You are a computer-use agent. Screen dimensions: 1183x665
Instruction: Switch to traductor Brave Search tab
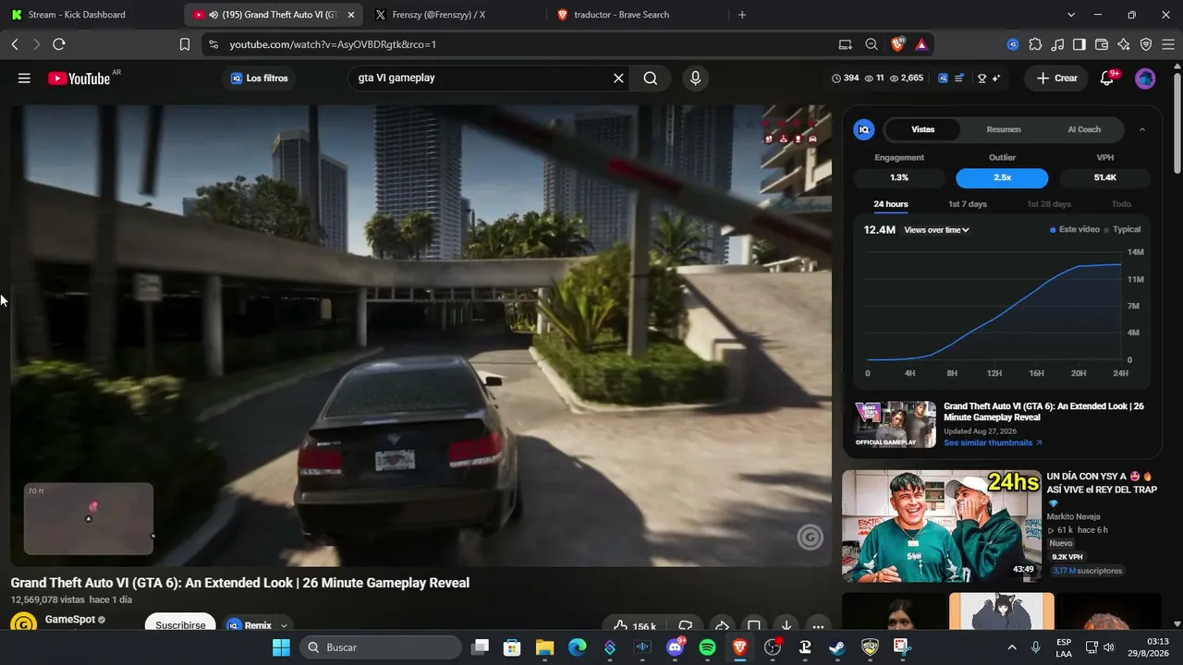point(637,15)
